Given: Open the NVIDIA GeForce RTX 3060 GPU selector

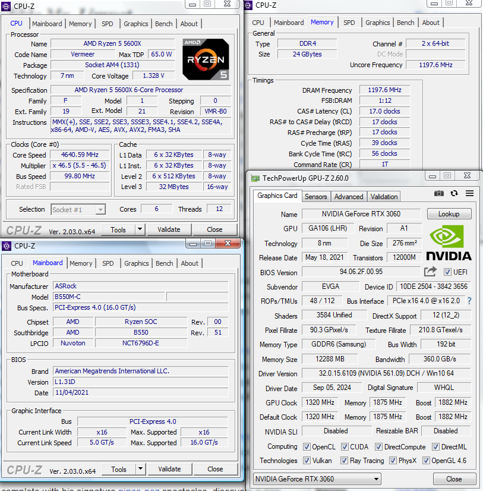Looking at the screenshot, I should [x=317, y=479].
